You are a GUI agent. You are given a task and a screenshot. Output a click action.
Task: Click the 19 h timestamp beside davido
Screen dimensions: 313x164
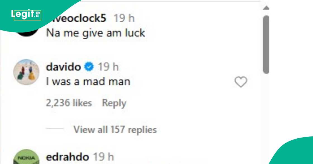pos(108,67)
